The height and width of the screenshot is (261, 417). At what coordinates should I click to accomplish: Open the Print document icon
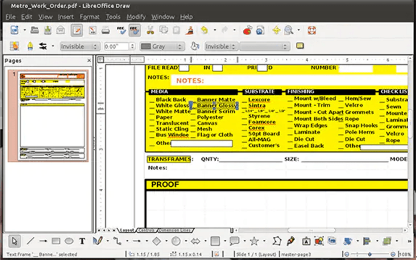[x=106, y=30]
